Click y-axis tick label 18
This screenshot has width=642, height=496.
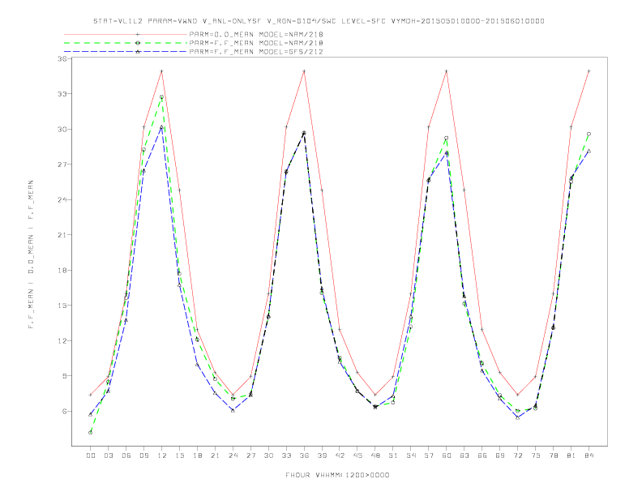point(62,270)
